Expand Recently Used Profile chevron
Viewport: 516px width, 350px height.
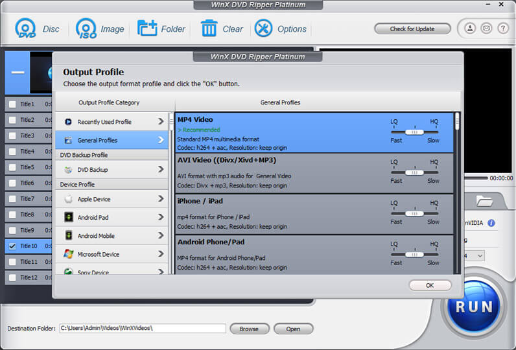tap(161, 121)
